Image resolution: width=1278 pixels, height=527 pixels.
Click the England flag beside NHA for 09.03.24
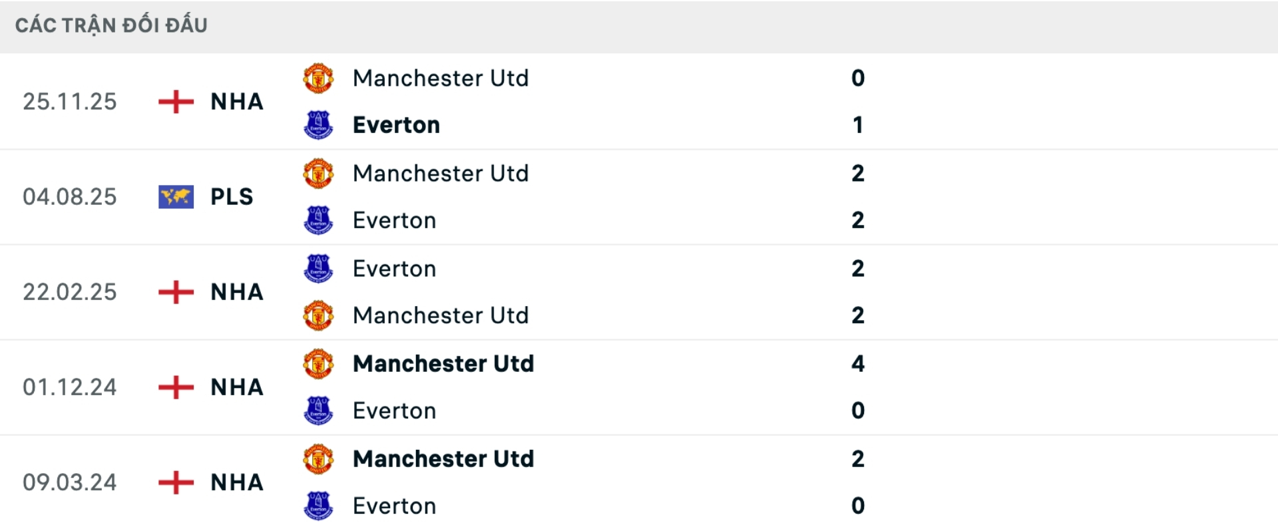[175, 482]
